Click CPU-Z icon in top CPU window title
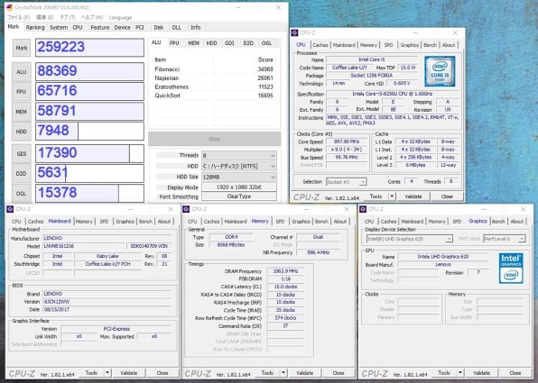This screenshot has height=383, width=538. (x=294, y=32)
